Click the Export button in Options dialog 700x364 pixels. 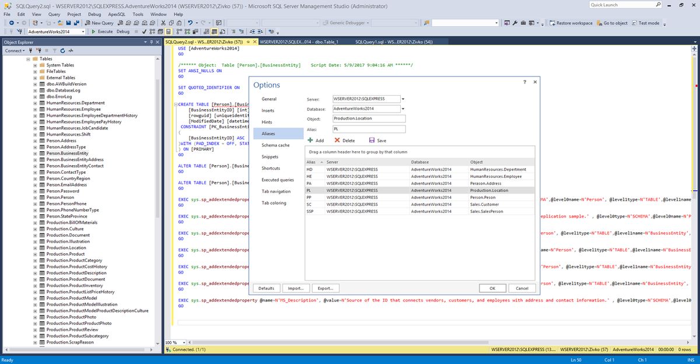pyautogui.click(x=325, y=288)
